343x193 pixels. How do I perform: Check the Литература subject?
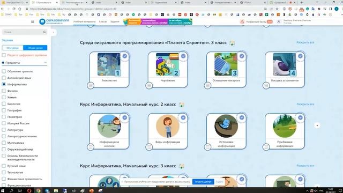4,130
